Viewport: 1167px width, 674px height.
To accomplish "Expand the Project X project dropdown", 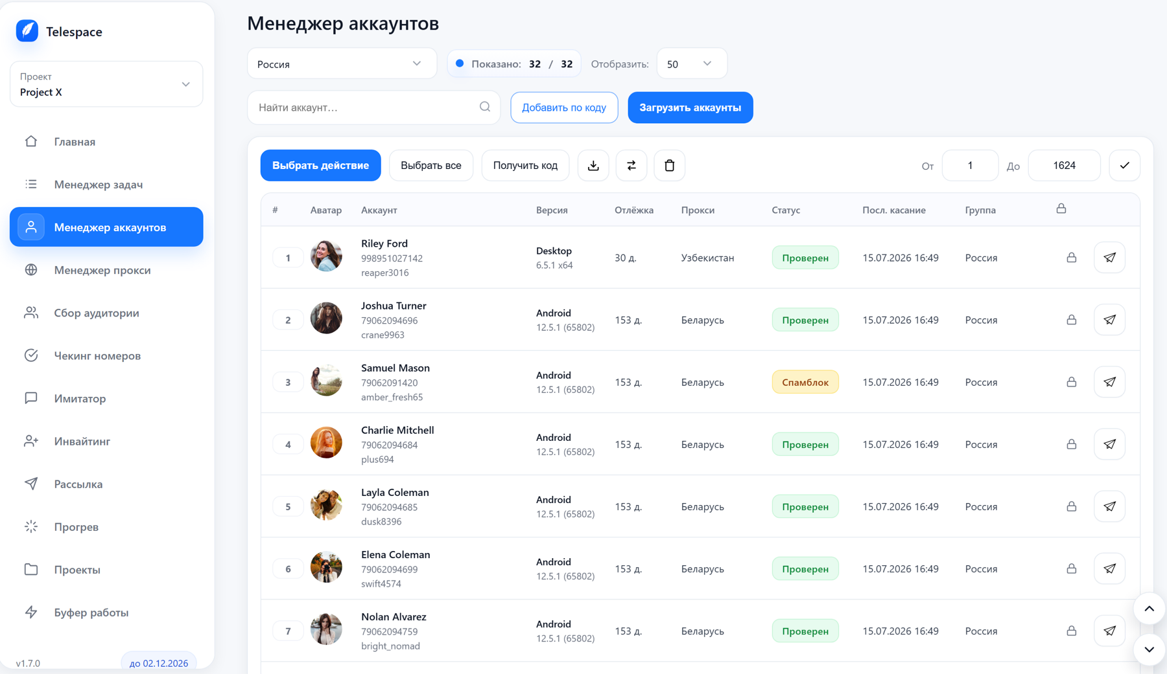I will pyautogui.click(x=106, y=84).
